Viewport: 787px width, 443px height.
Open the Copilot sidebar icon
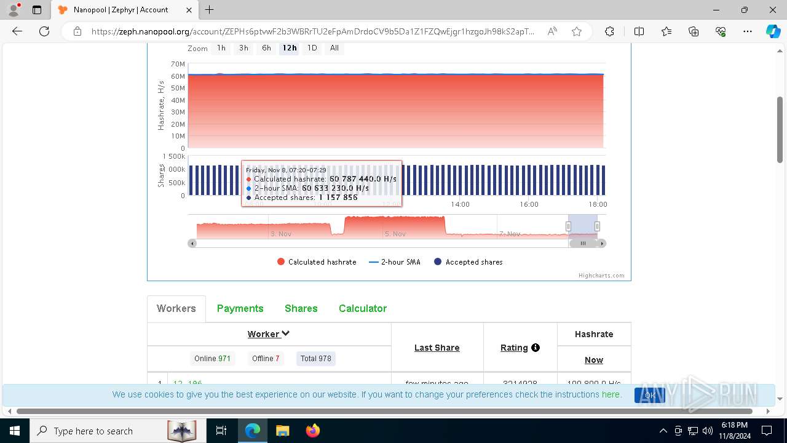[x=773, y=31]
